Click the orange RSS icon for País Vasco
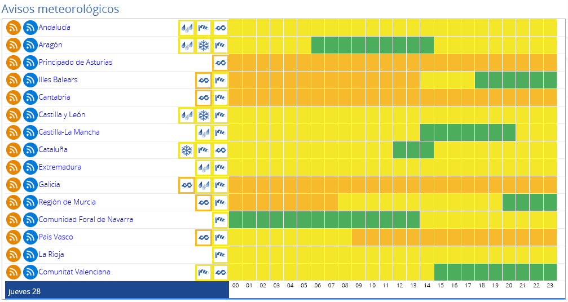568x302 pixels. point(14,237)
